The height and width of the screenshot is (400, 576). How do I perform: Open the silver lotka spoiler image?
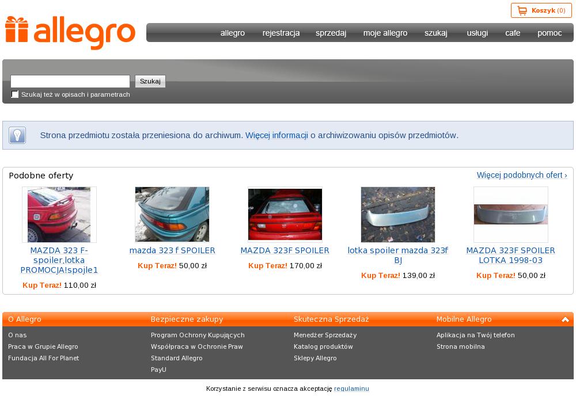click(x=398, y=214)
